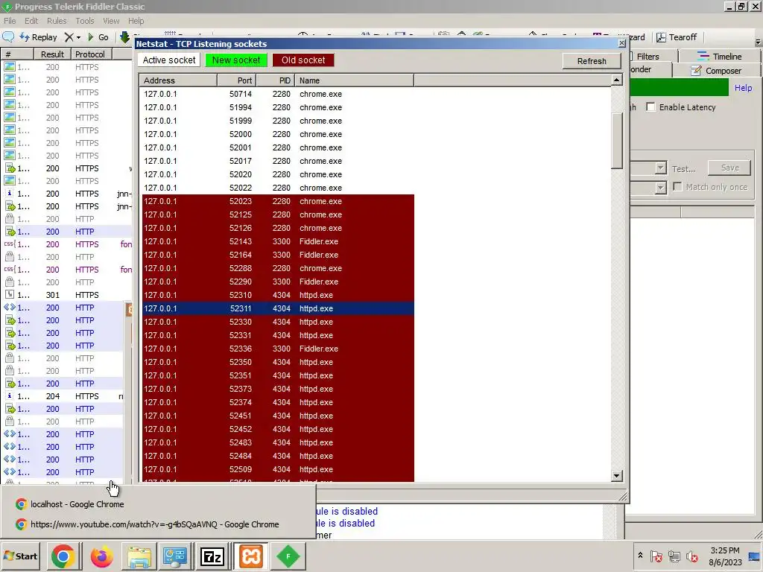
Task: Open File Explorer from the taskbar
Action: click(139, 556)
